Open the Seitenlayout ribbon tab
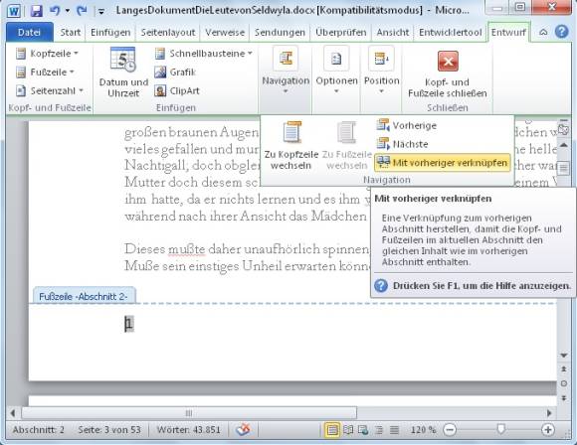This screenshot has height=445, width=577. click(x=168, y=33)
